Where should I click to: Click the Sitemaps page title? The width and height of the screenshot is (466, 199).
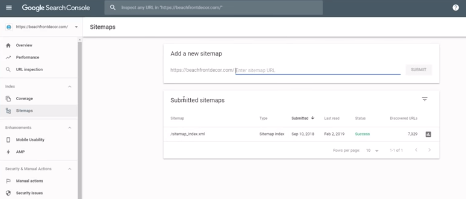103,27
